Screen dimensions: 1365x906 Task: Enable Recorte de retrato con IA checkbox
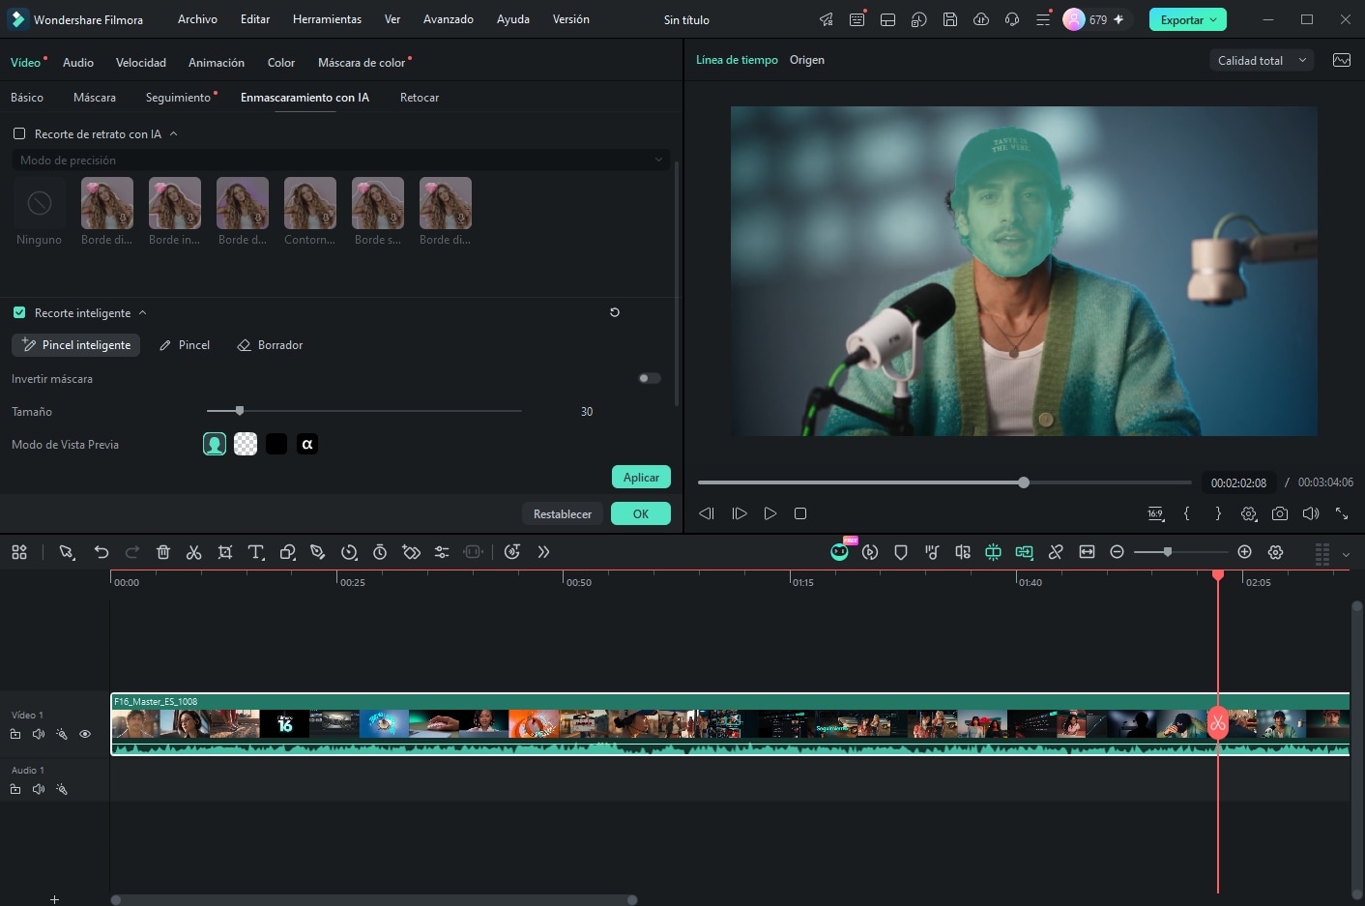point(19,133)
